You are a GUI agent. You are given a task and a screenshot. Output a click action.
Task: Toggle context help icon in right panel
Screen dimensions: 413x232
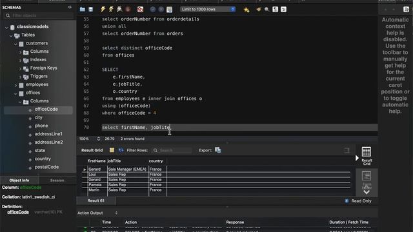[406, 10]
